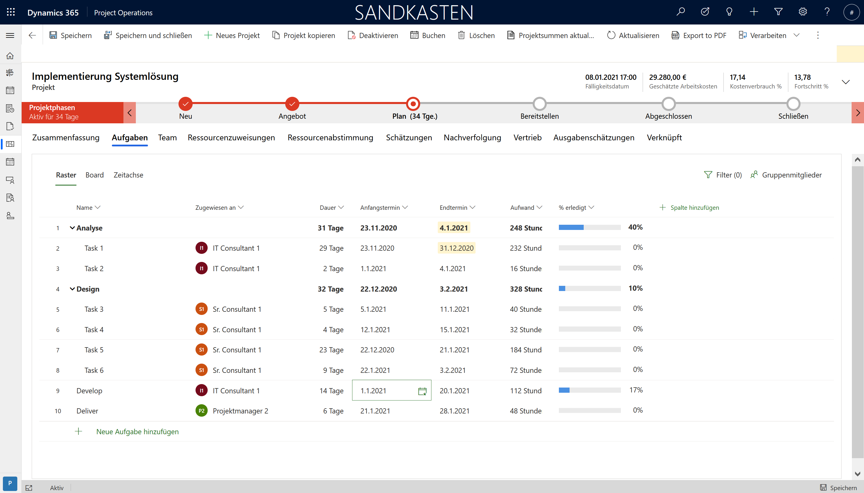Open Filter (0) for tasks
The image size is (864, 493).
click(723, 175)
